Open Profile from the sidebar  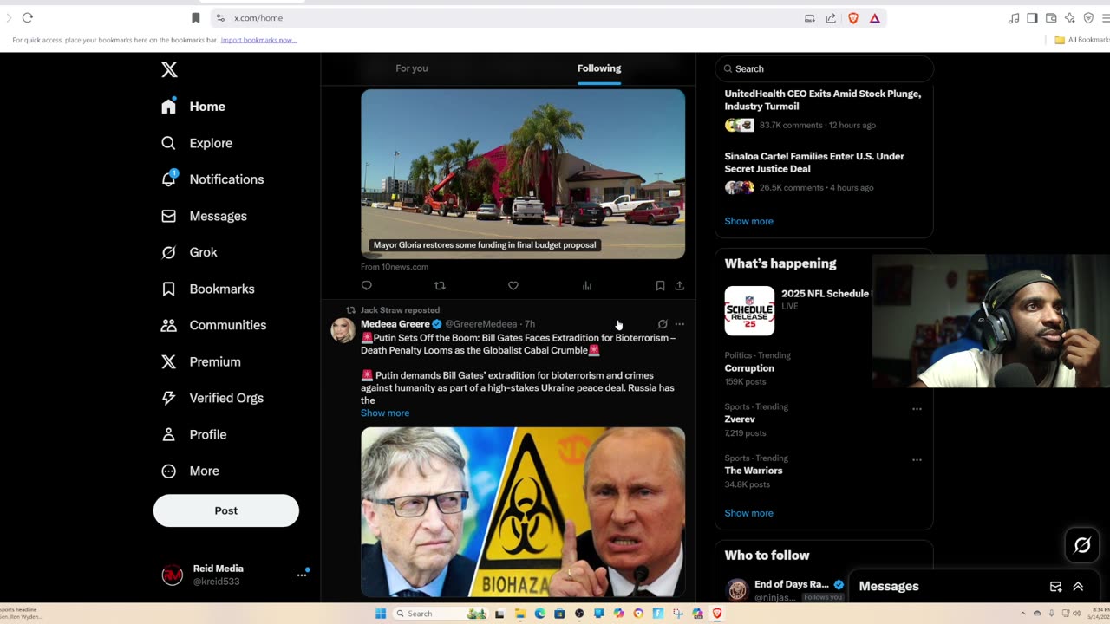coord(193,434)
